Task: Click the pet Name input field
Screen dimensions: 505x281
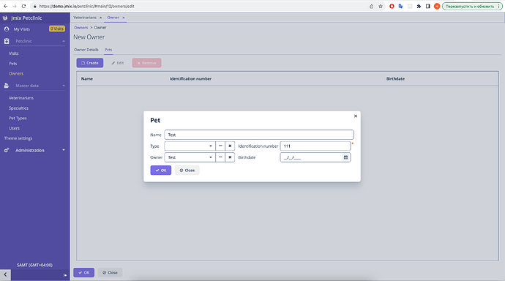Action: [x=259, y=135]
